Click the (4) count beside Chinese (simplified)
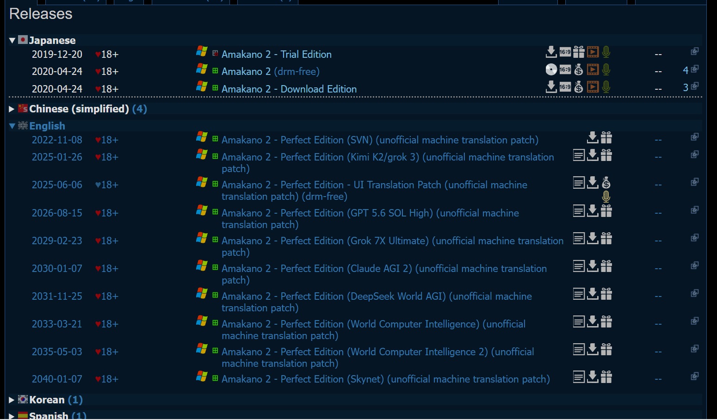 click(x=139, y=109)
